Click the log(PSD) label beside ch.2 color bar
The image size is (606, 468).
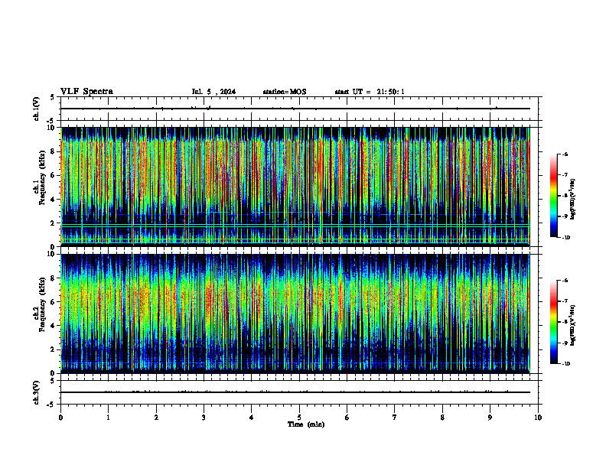573,325
